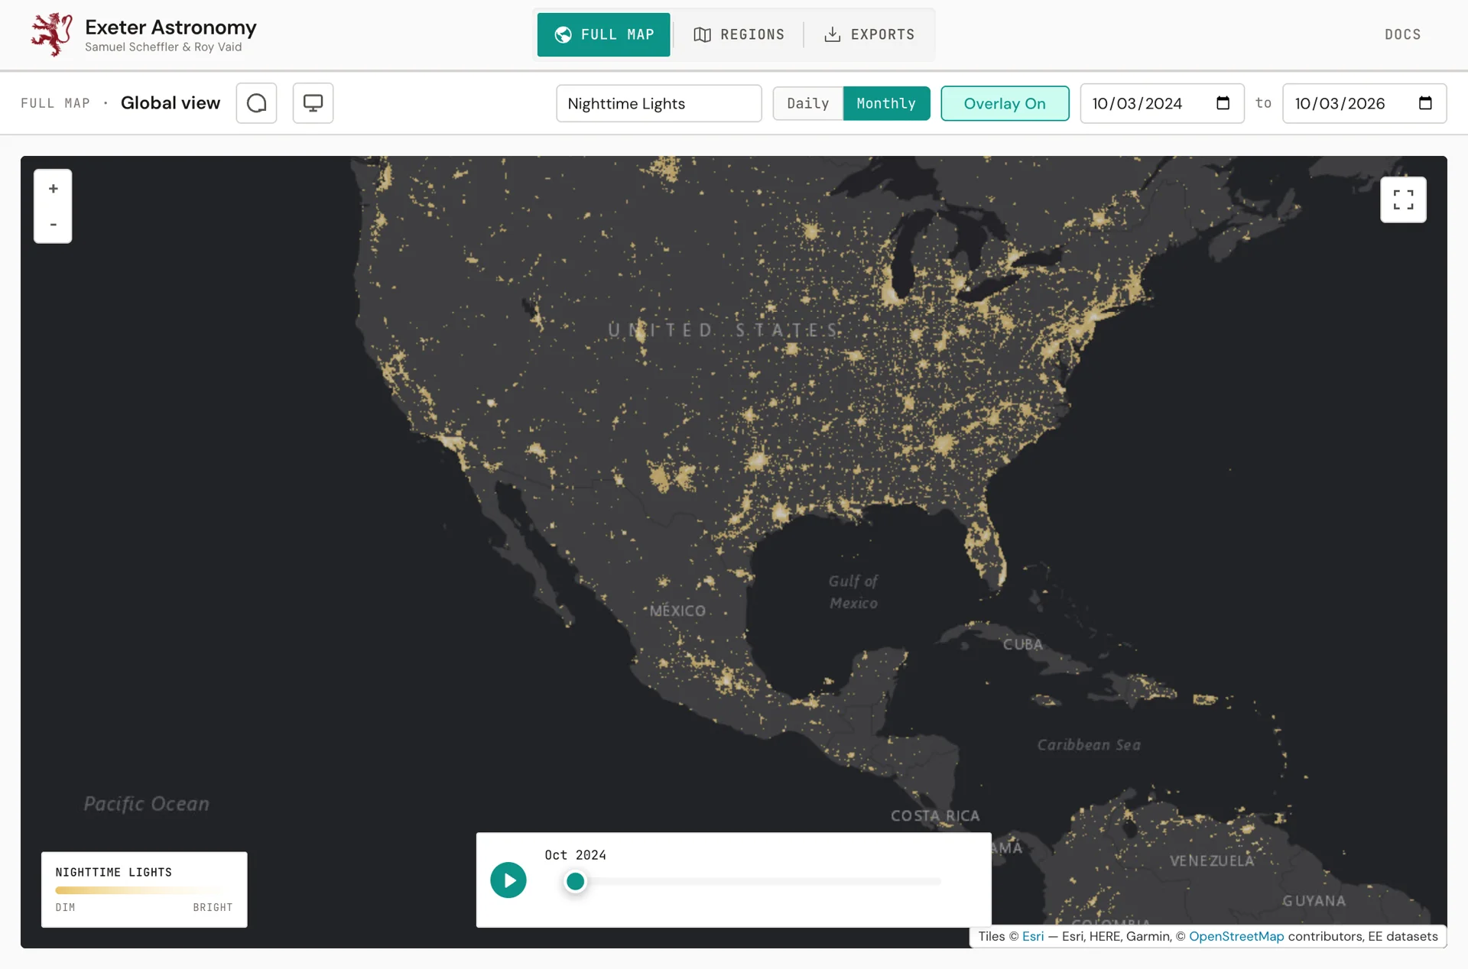The height and width of the screenshot is (969, 1468).
Task: Enter fullscreen map view
Action: click(1403, 200)
